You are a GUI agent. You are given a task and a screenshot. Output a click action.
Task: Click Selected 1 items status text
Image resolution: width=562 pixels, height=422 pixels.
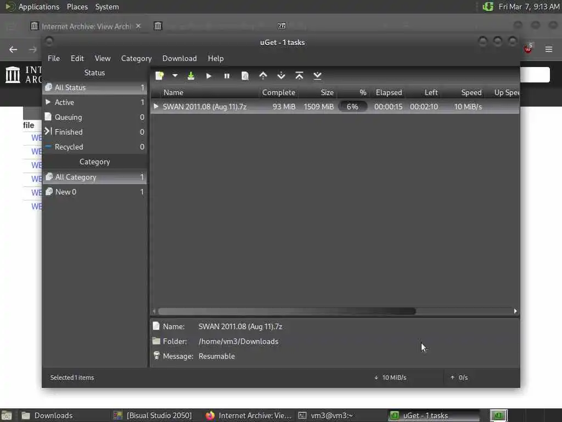click(72, 377)
